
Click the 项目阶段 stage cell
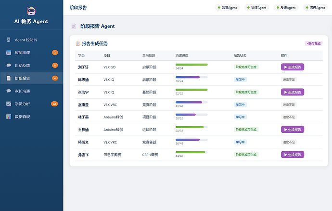[x=149, y=117]
